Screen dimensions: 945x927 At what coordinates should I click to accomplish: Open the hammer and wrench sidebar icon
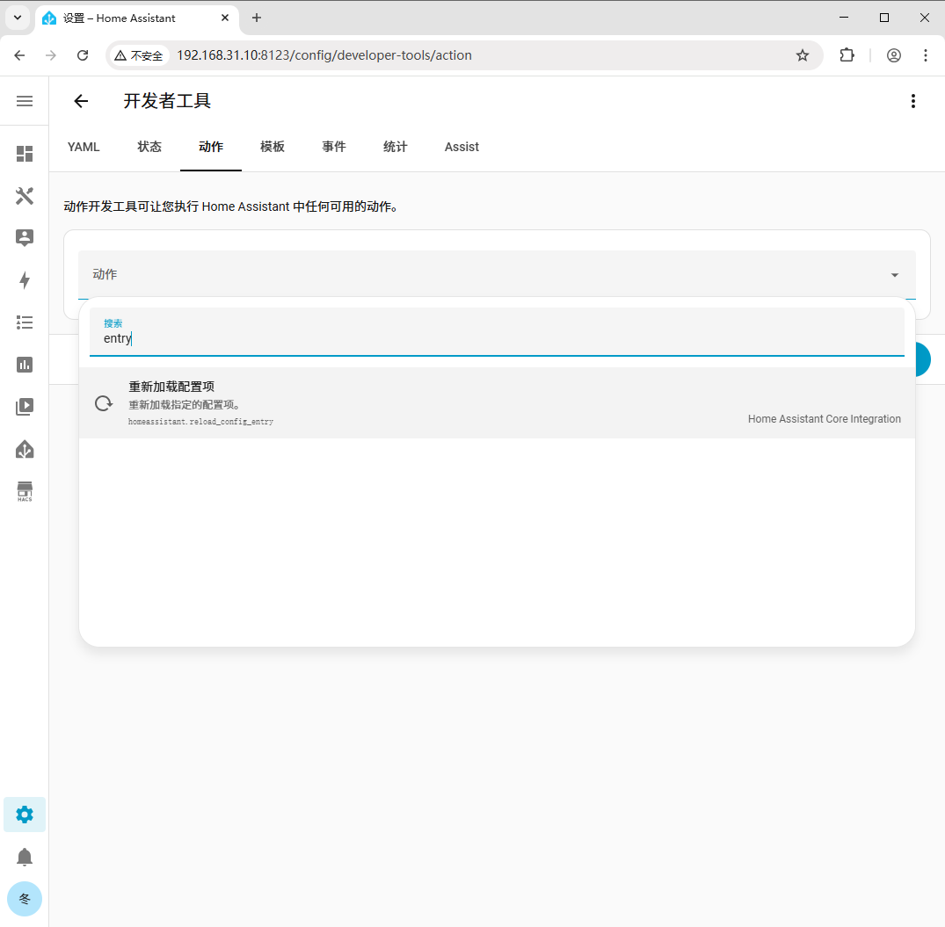(24, 196)
